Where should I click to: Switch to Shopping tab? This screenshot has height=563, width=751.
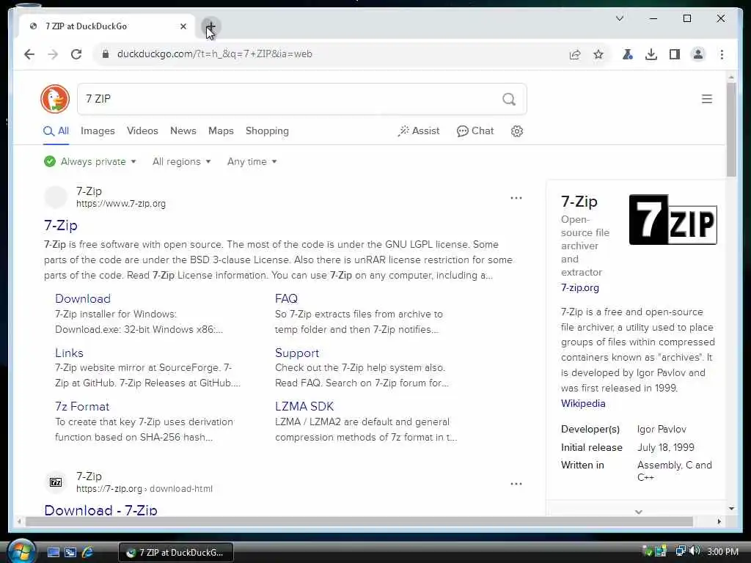click(267, 131)
